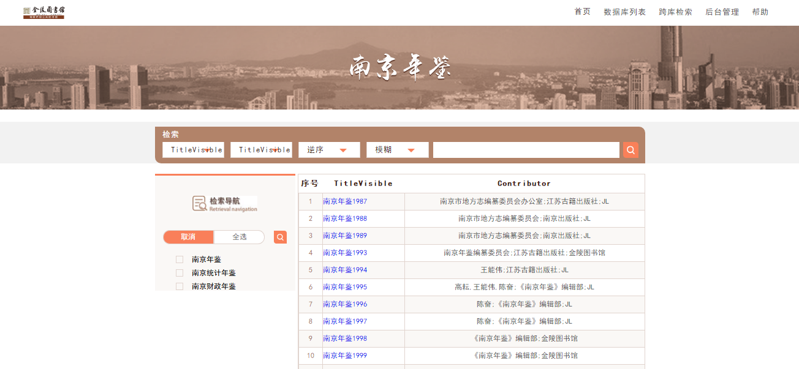Open 跨库检索 in the top navigation
The height and width of the screenshot is (369, 799).
(676, 12)
